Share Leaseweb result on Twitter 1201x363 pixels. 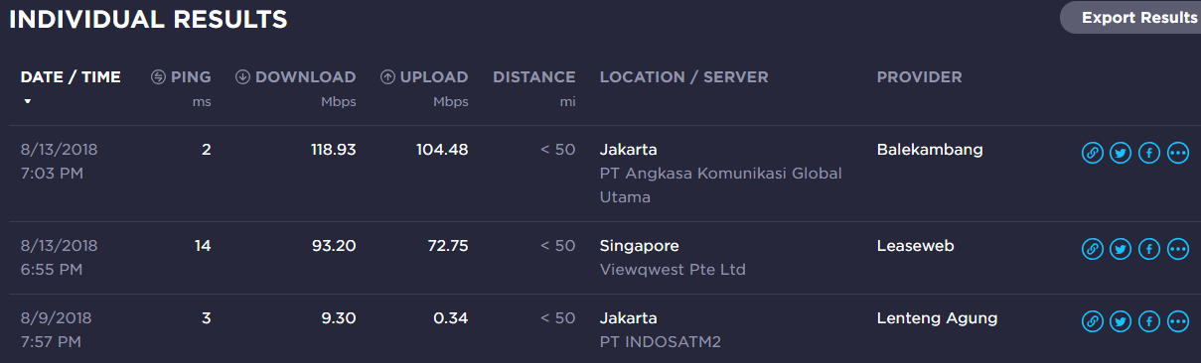(x=1121, y=249)
